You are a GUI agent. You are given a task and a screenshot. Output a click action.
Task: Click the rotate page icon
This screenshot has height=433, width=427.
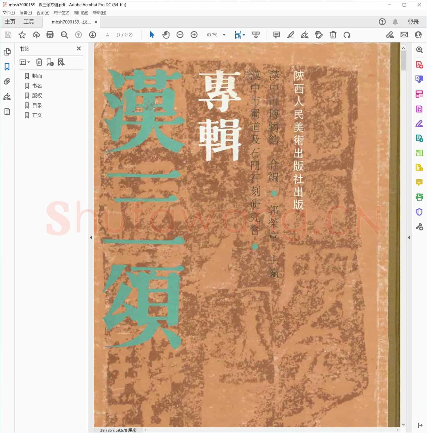[x=347, y=35]
